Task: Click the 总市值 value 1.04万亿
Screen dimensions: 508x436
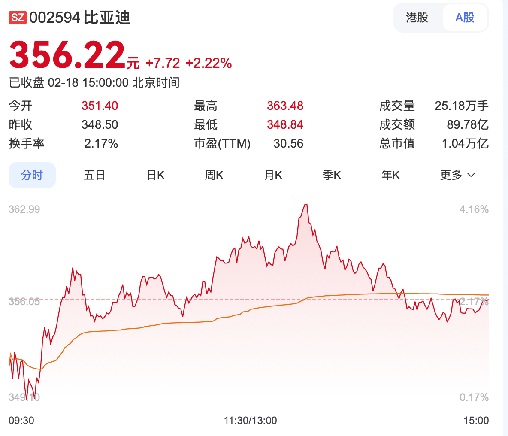Action: point(465,143)
